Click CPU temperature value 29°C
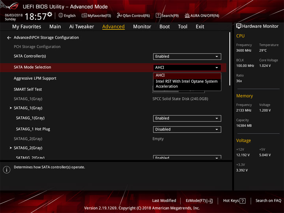Viewport: 284px width, 213px height. pos(263,50)
